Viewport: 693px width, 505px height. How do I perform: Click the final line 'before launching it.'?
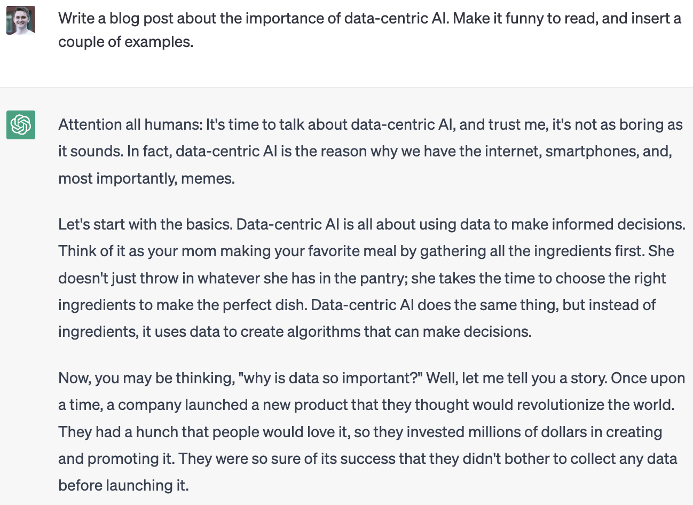pyautogui.click(x=123, y=485)
